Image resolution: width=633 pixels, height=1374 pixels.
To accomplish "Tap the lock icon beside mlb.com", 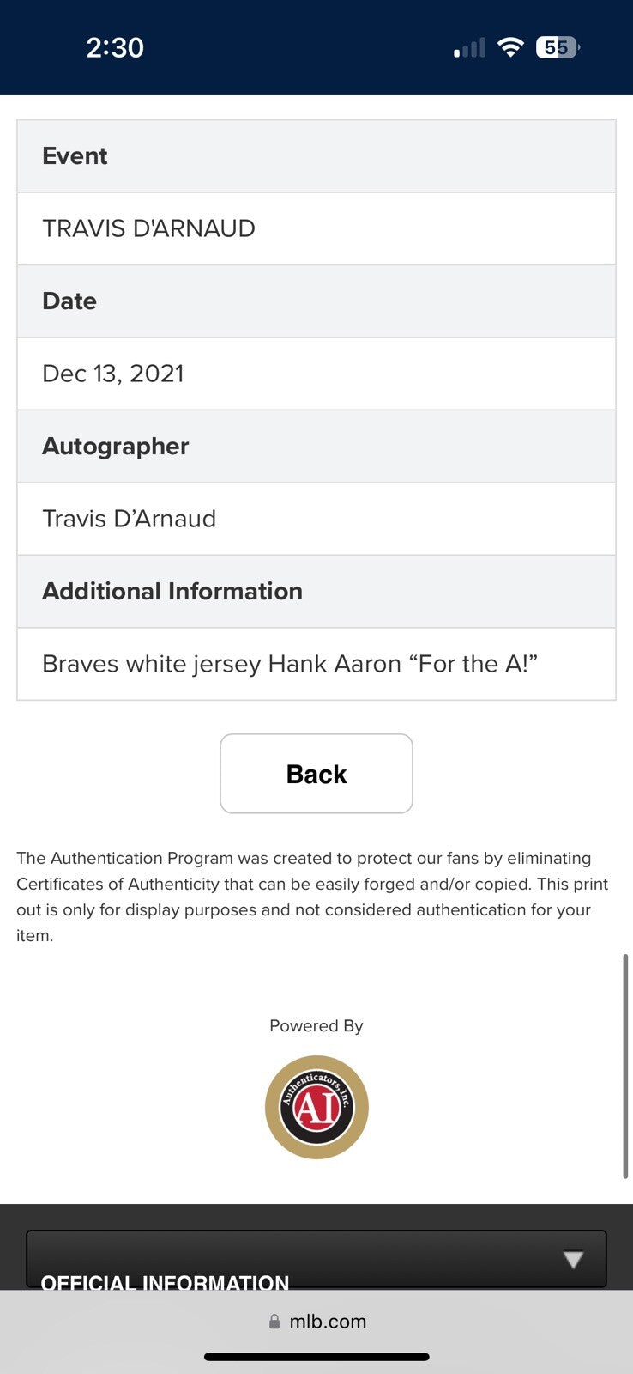I will point(274,1322).
